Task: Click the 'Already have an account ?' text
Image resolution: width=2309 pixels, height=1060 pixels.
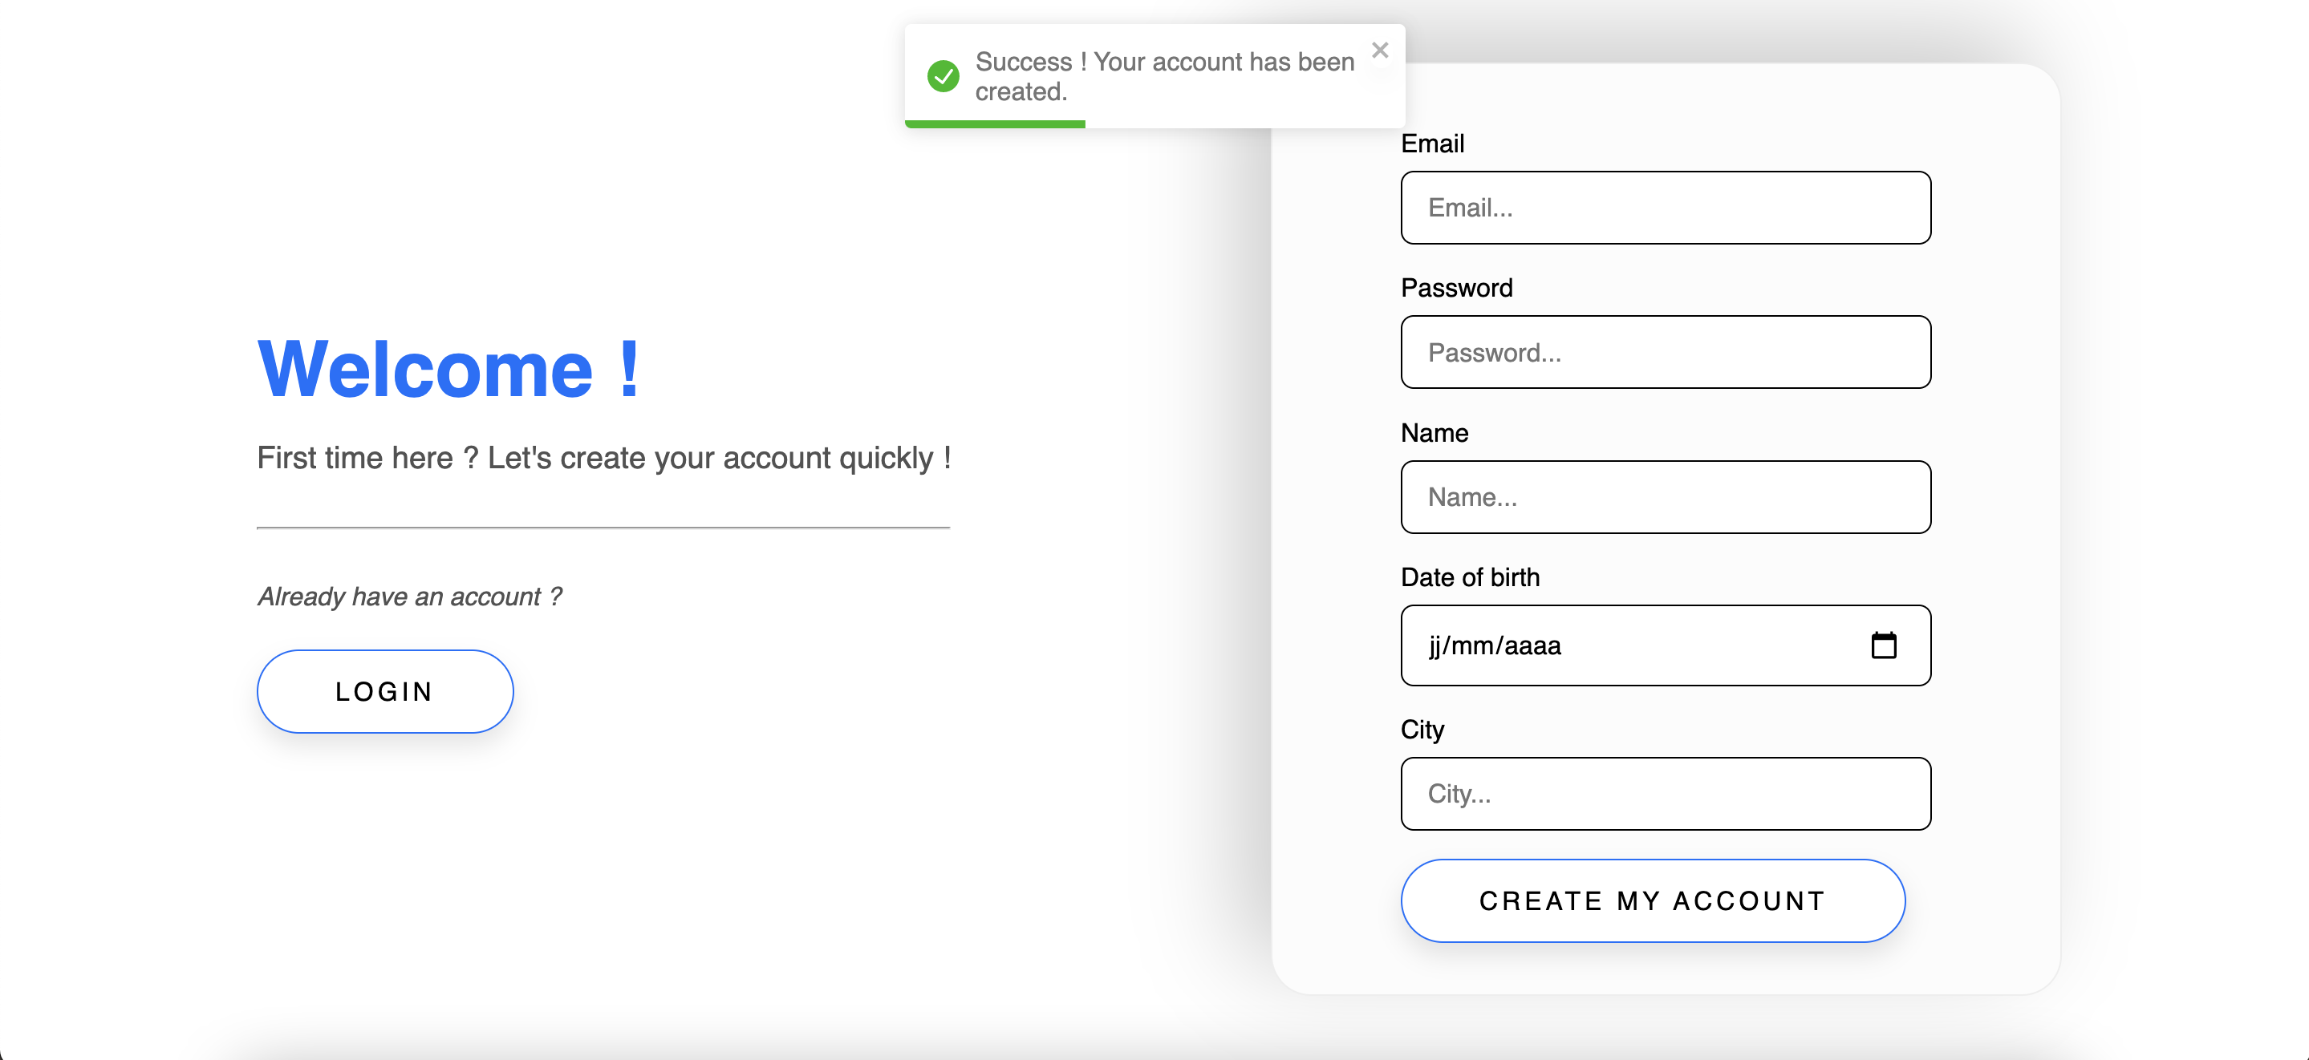Action: tap(410, 595)
